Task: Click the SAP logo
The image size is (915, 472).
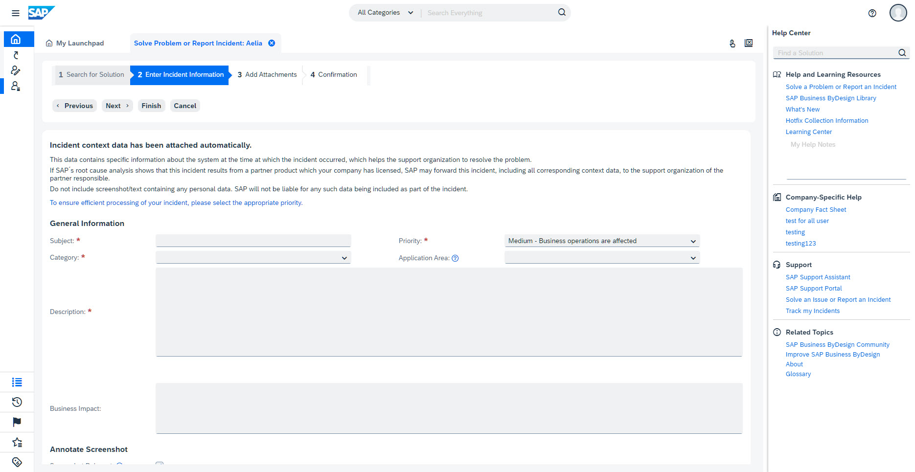Action: coord(41,13)
